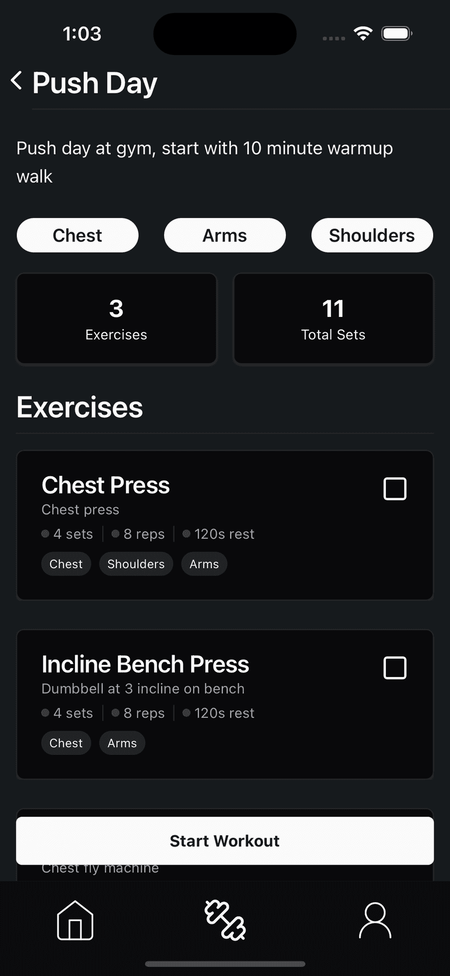The height and width of the screenshot is (976, 450).
Task: Select the Arms muscle group pill
Action: [225, 235]
